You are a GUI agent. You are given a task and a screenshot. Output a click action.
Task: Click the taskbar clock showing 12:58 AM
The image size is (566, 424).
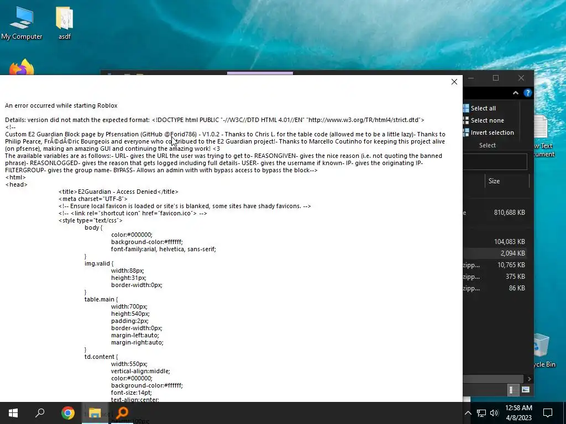coord(518,413)
